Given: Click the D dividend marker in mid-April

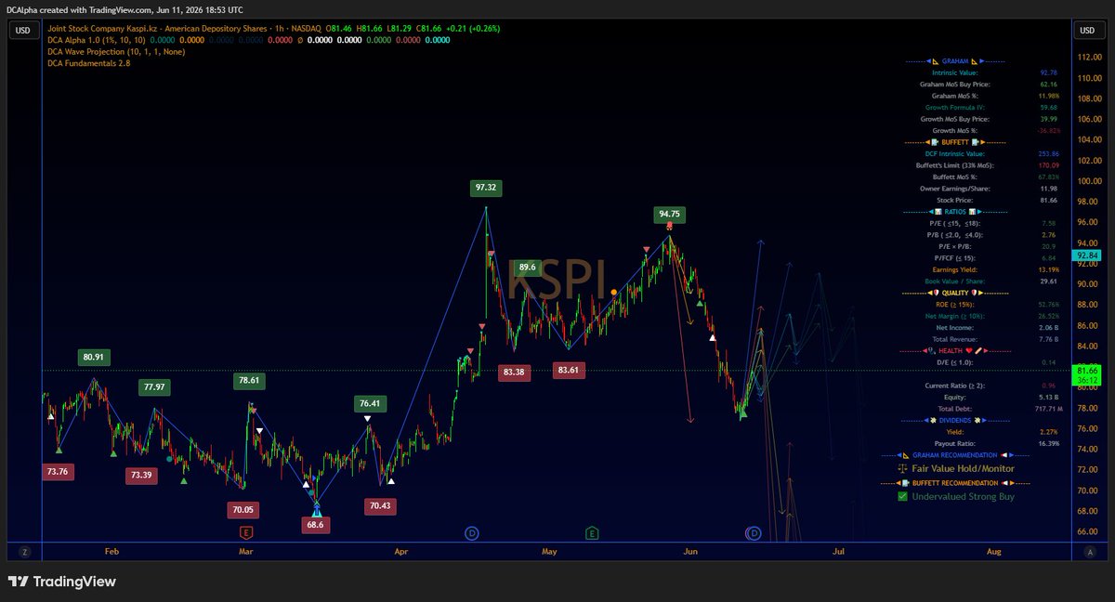Looking at the screenshot, I should tap(471, 532).
